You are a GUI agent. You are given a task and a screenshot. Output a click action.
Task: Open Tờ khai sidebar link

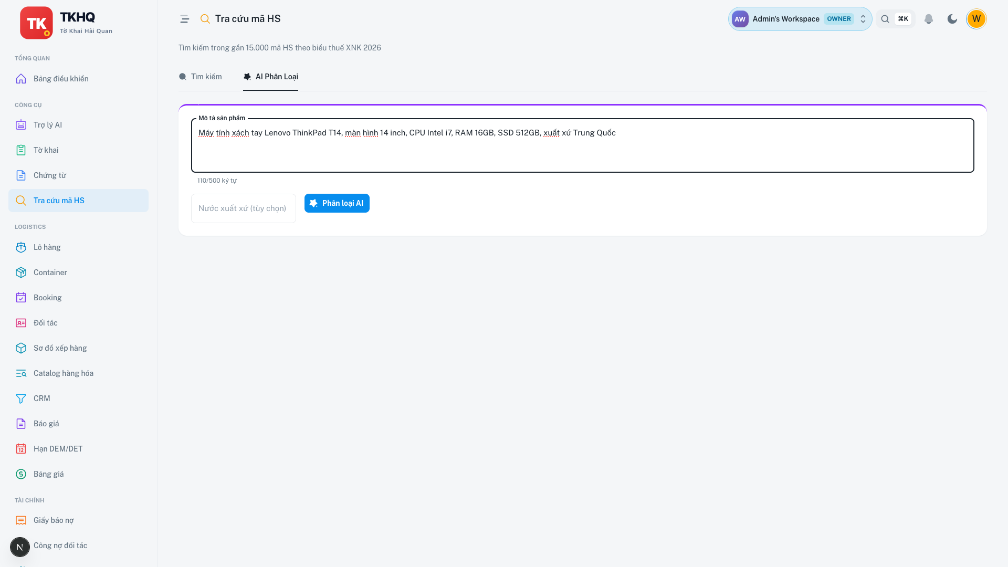(78, 150)
